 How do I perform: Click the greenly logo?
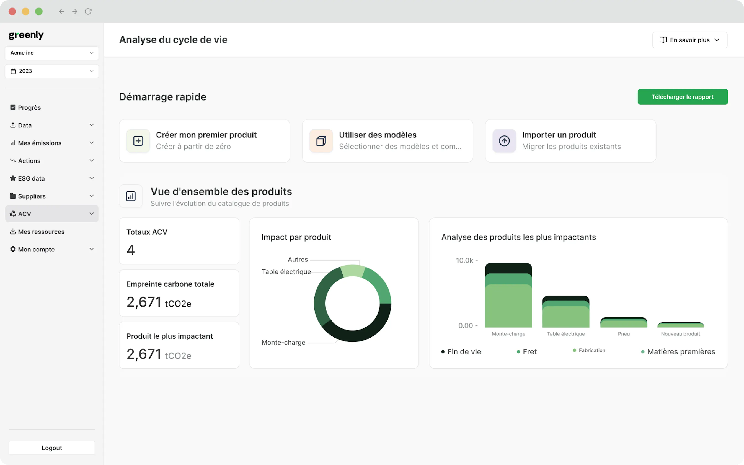coord(26,35)
